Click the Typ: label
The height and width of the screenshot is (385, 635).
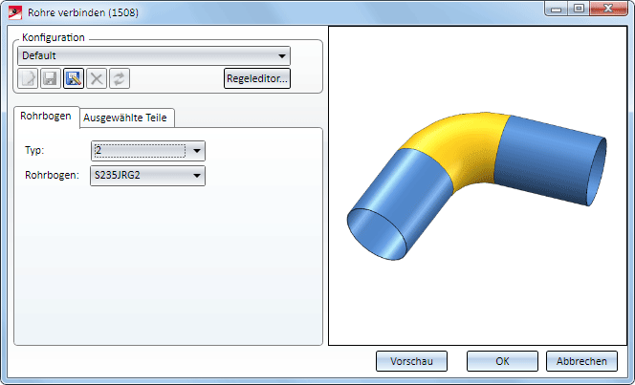(34, 150)
